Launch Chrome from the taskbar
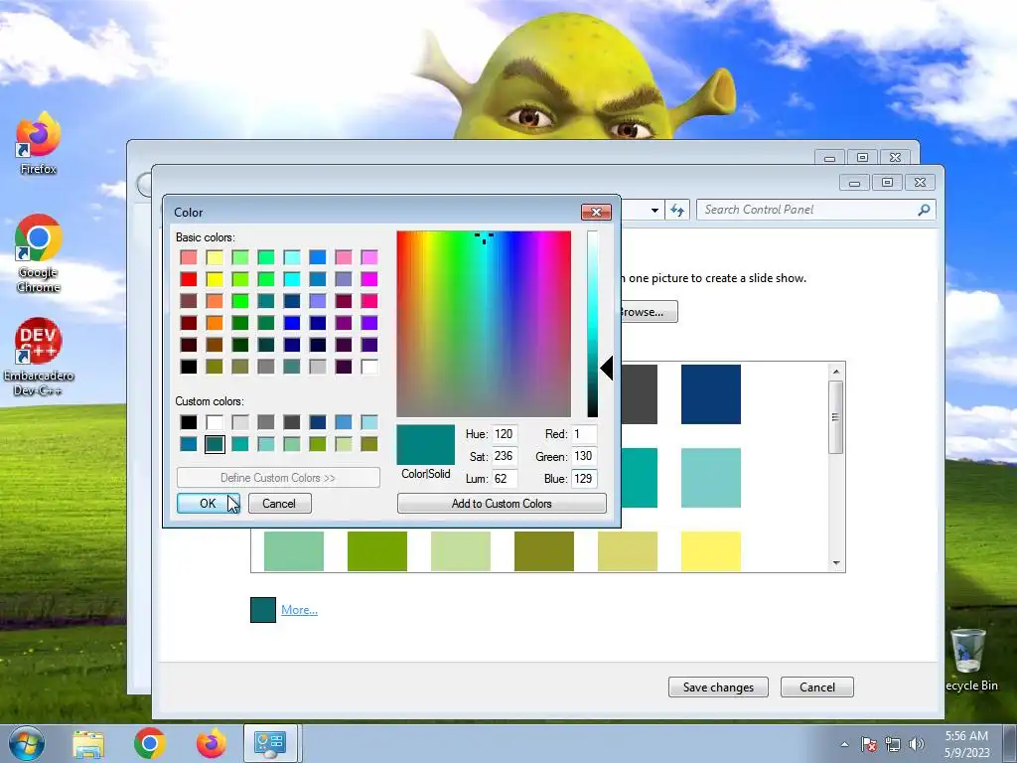1017x763 pixels. tap(150, 743)
